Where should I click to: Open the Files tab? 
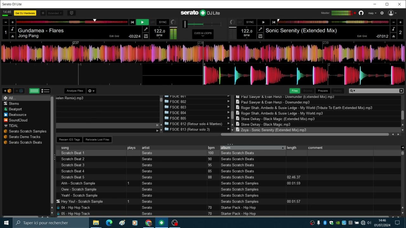(x=295, y=91)
